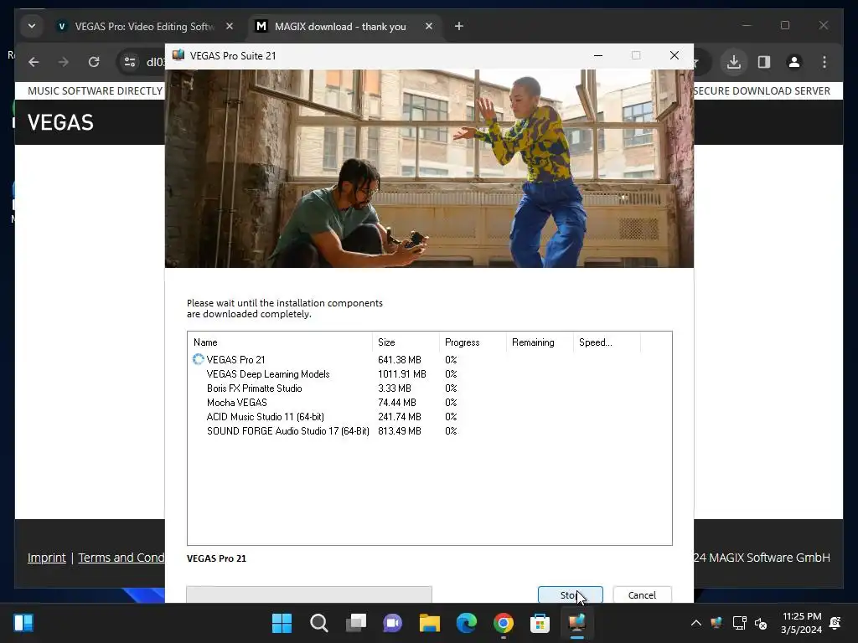858x643 pixels.
Task: Click the VEGAS logo on the webpage
Action: pos(60,122)
